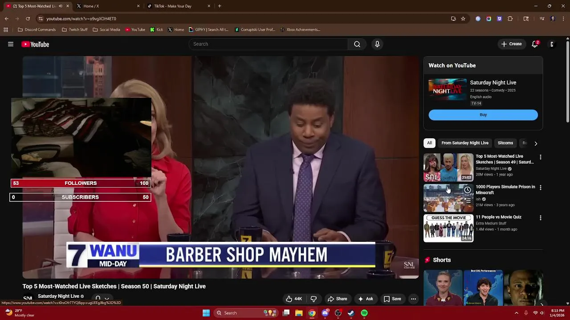Go to YouTube home via logo
This screenshot has width=570, height=320.
[x=35, y=44]
